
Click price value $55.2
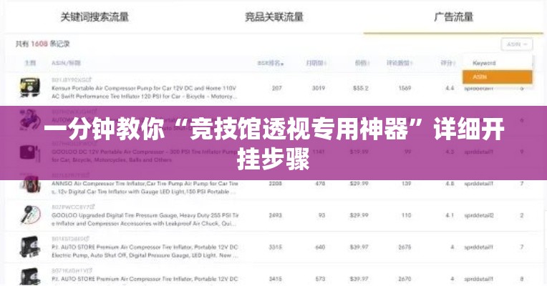(360, 88)
